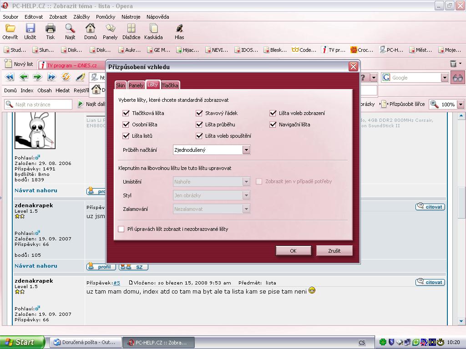Screen dimensions: 466x349
Task: Open the Domů home toolbar icon
Action: [90, 29]
